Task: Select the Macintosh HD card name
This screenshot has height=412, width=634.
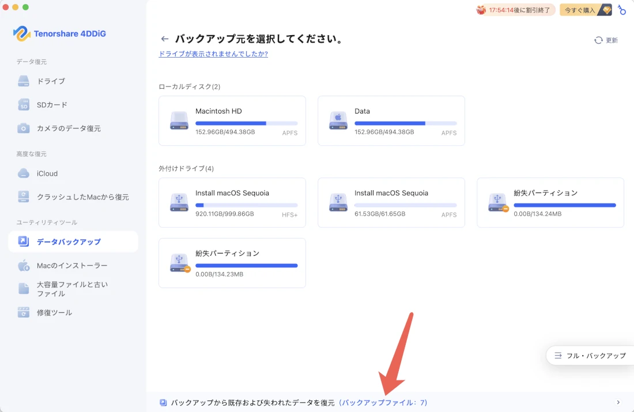Action: tap(218, 111)
